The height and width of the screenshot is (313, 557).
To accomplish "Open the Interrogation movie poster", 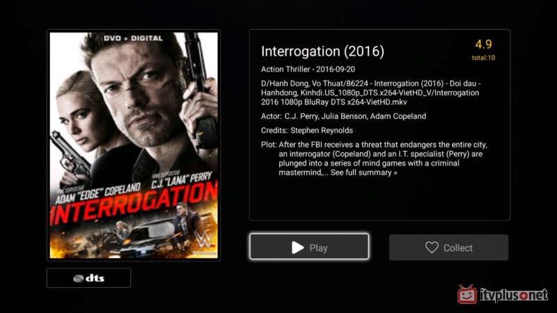I will tap(134, 145).
